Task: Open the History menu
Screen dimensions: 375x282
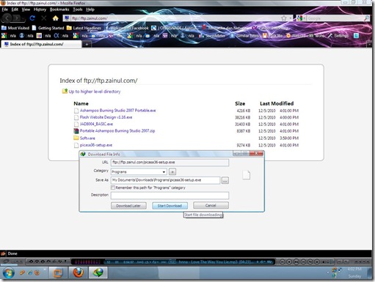Action: pos(40,10)
